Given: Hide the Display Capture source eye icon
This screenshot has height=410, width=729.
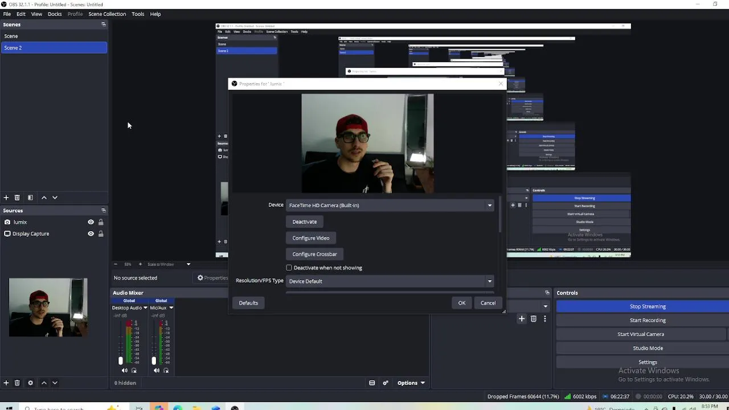Looking at the screenshot, I should [91, 234].
